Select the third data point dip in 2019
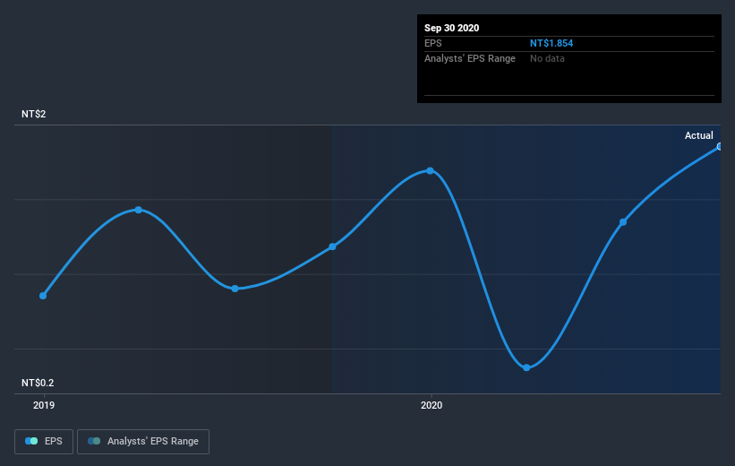 (x=235, y=289)
